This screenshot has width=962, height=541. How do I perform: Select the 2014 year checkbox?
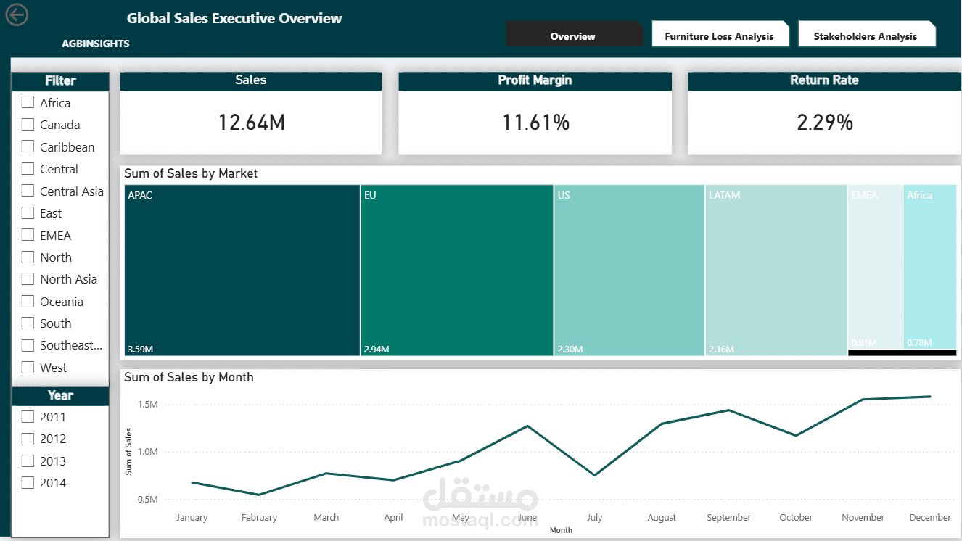[x=28, y=482]
